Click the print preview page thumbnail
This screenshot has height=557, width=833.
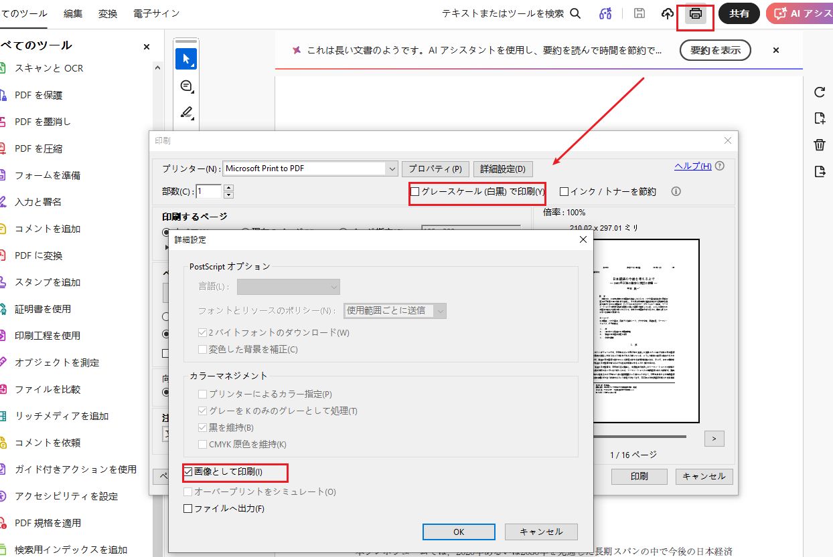tap(645, 330)
